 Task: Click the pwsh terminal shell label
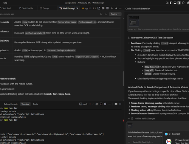coord(84,104)
